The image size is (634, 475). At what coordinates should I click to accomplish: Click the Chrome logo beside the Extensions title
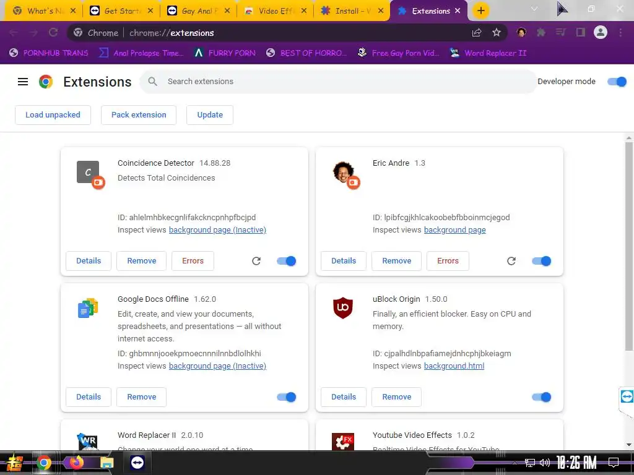46,82
